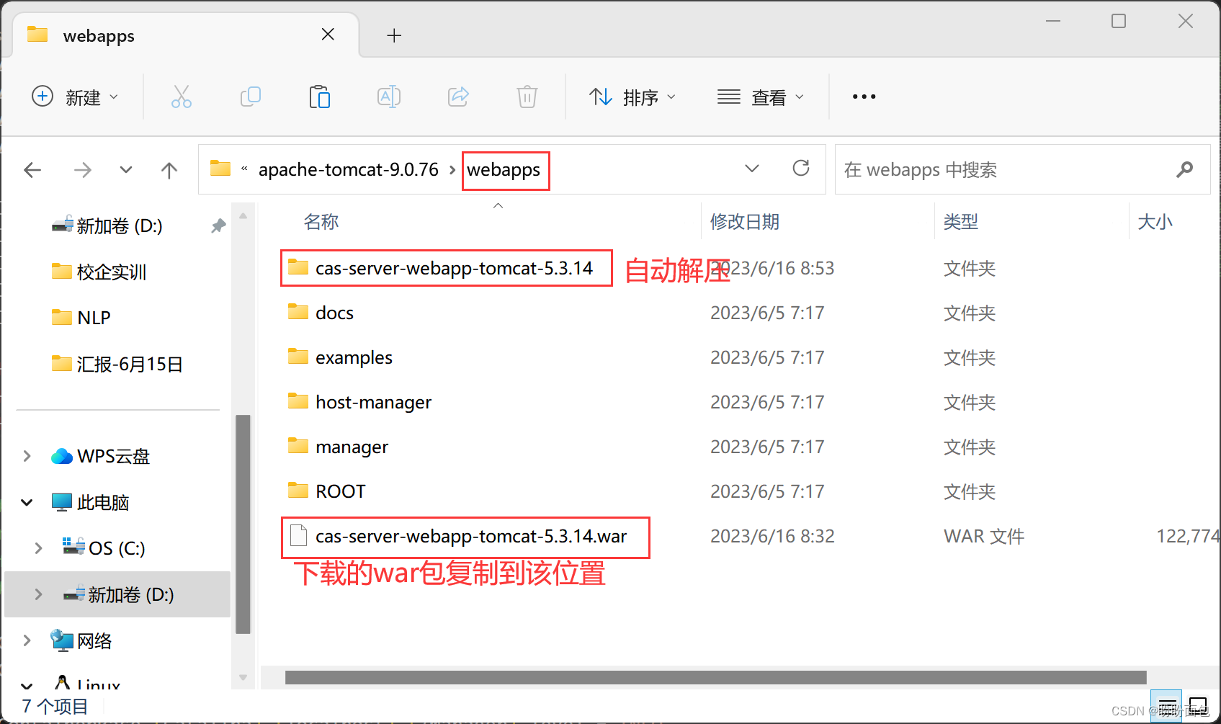Click the Paste clipboard icon
This screenshot has width=1221, height=724.
point(319,97)
